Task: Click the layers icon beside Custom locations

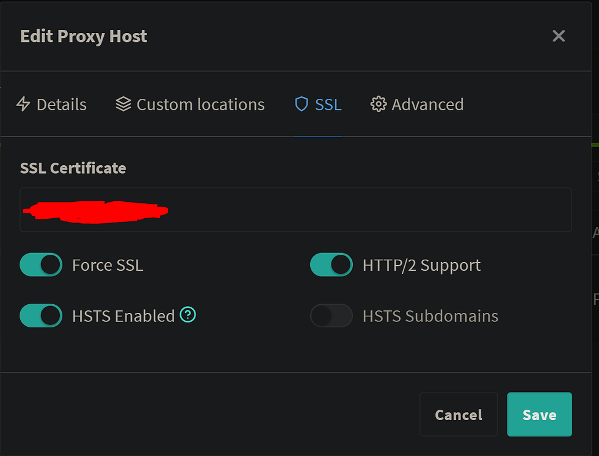Action: 124,104
